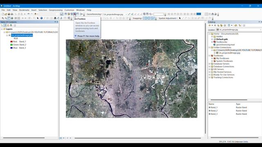Toggle Edge Snapping button
The image size is (262, 147).
point(154,18)
